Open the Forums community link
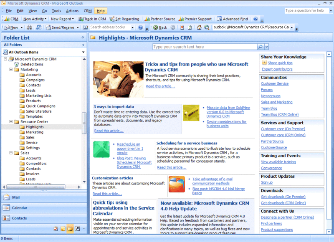The image size is (334, 242). pos(267,90)
